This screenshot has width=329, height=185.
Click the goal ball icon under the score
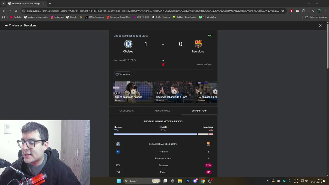point(163,60)
